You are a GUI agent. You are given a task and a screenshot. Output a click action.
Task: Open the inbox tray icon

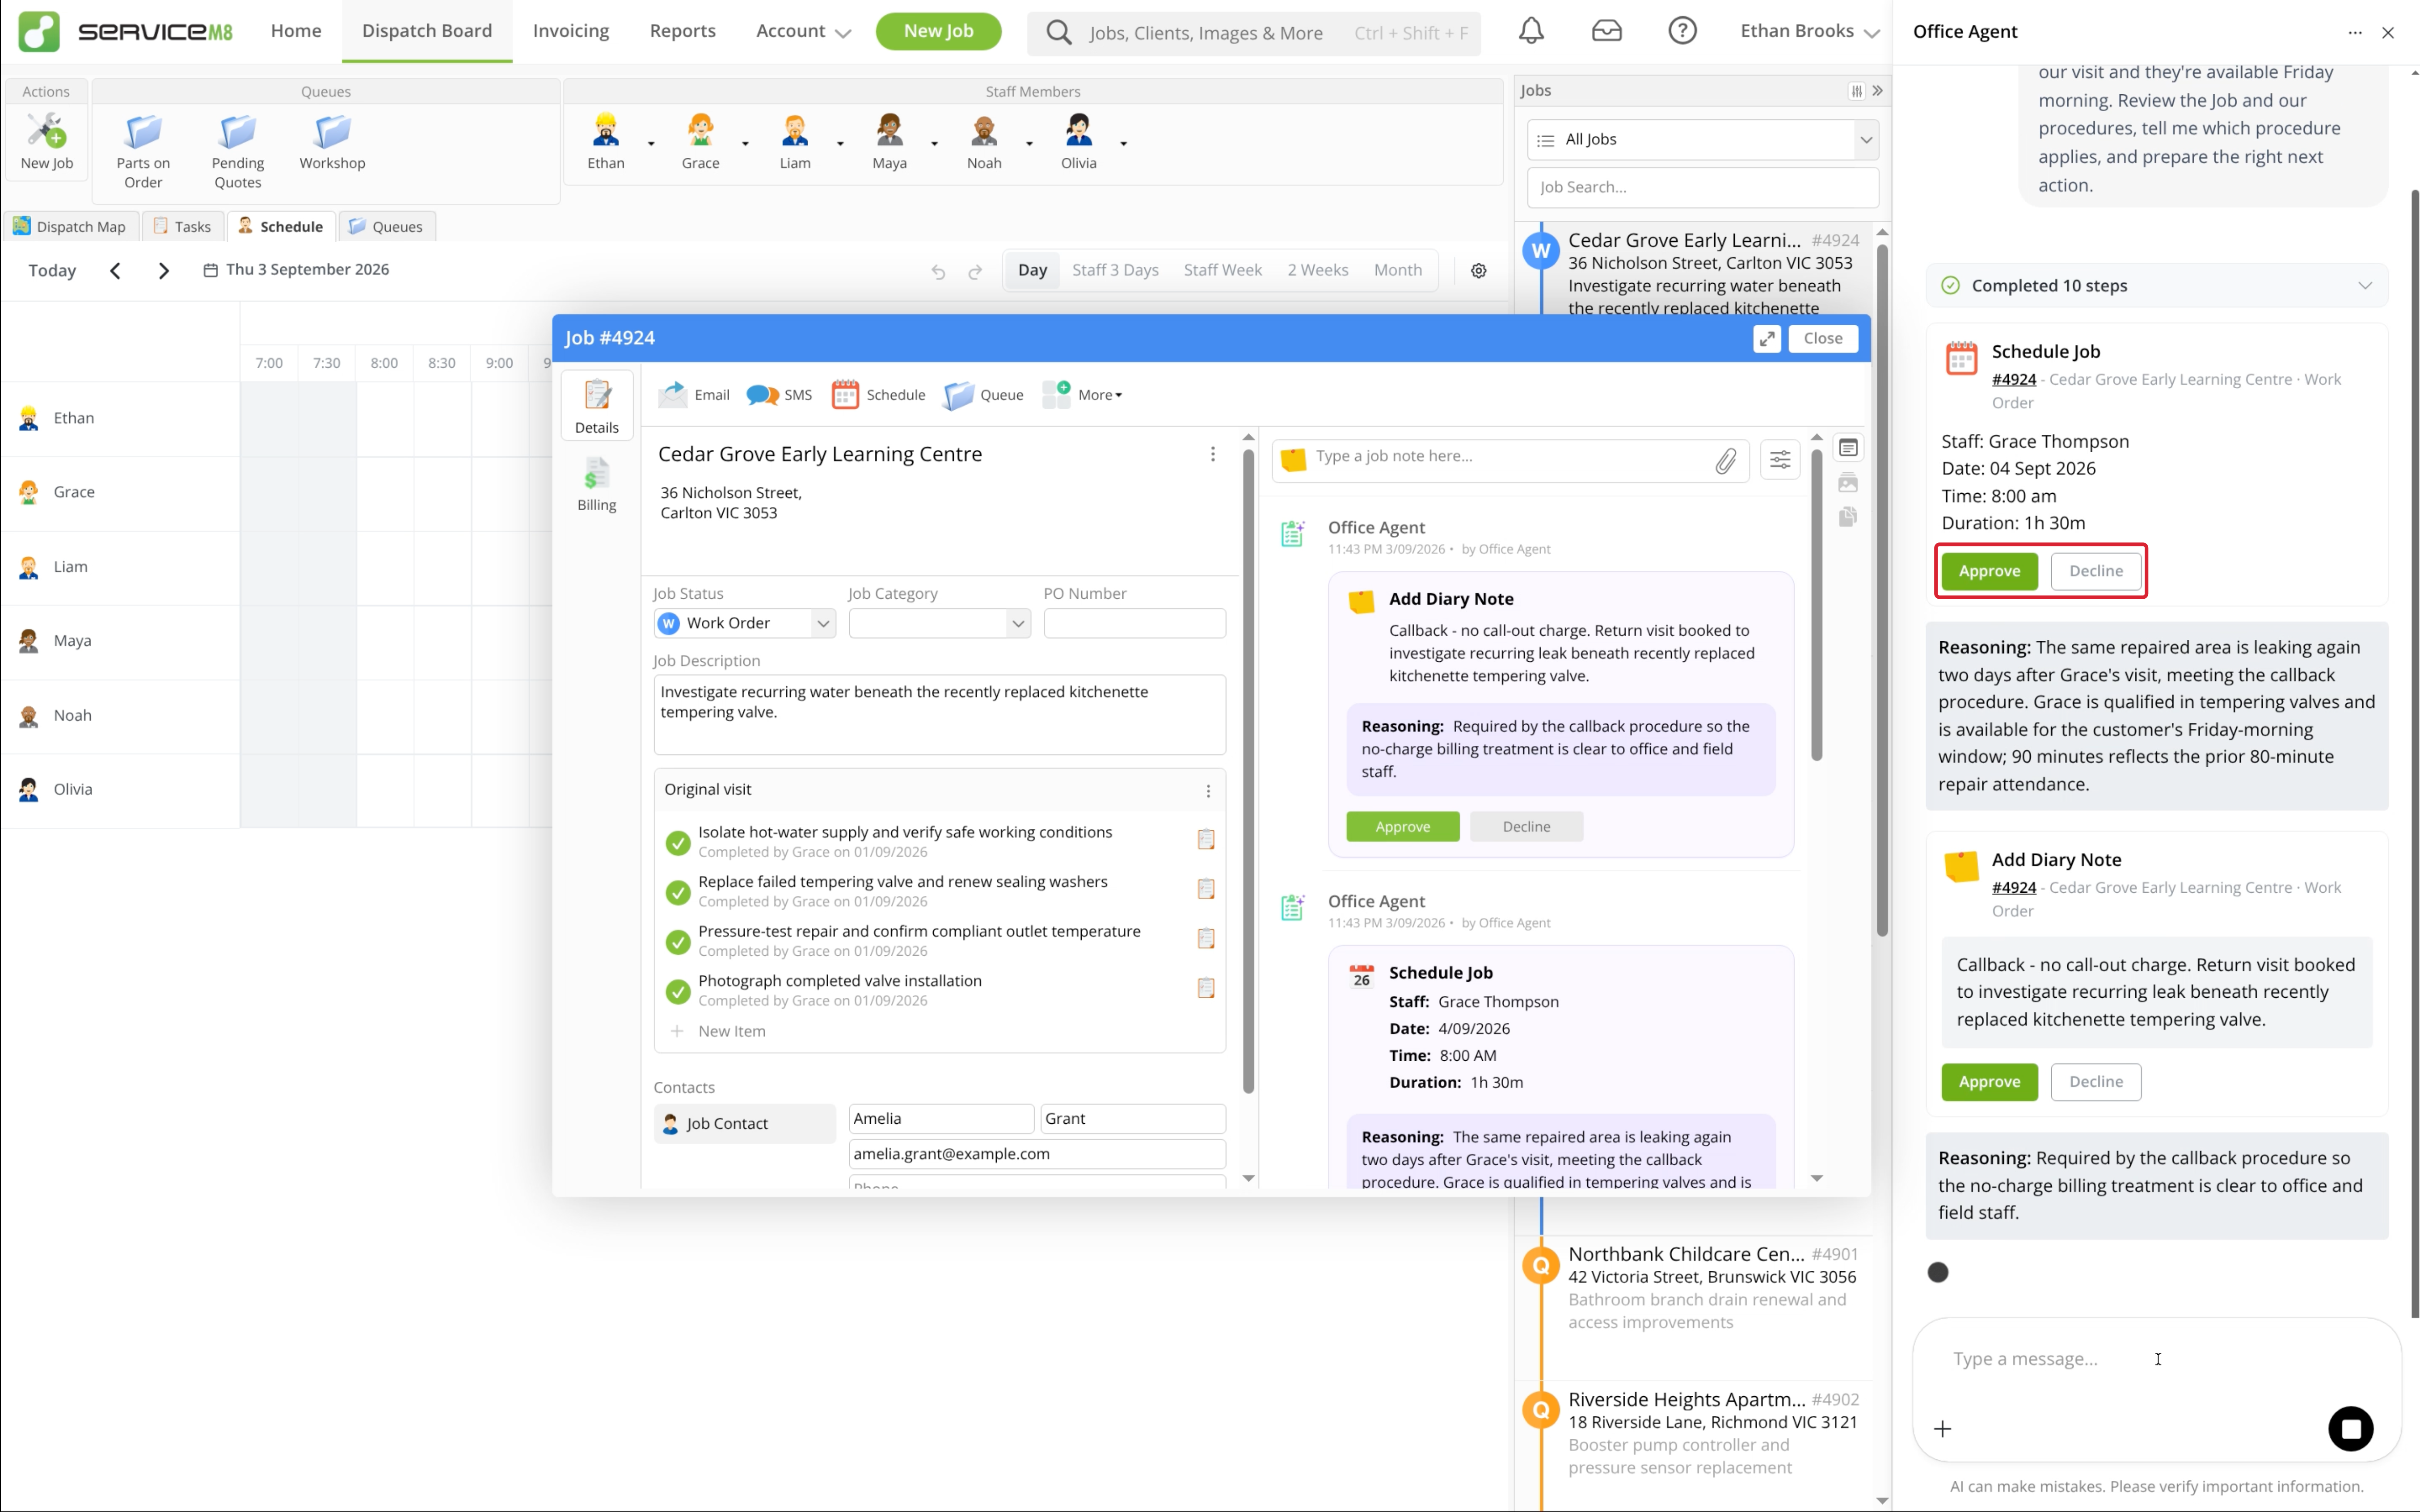tap(1606, 31)
